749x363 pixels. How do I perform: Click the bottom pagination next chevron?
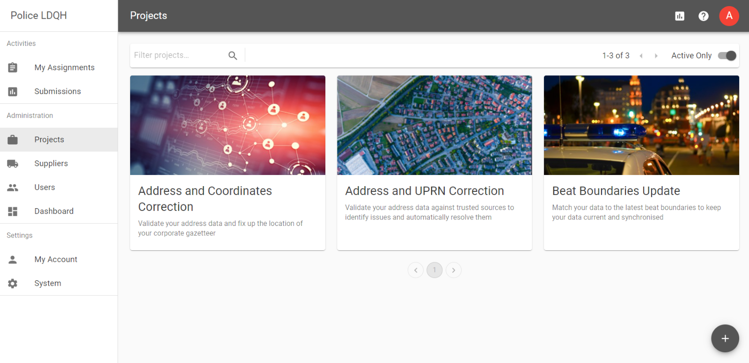pos(454,270)
